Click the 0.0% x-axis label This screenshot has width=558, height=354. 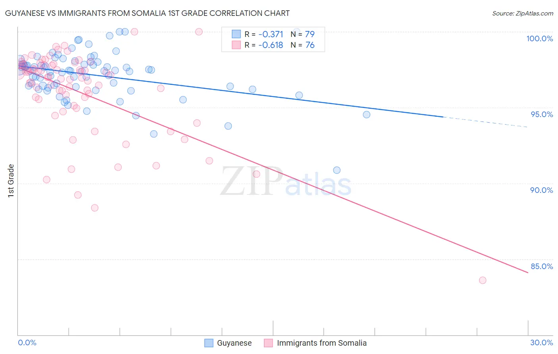pos(27,342)
